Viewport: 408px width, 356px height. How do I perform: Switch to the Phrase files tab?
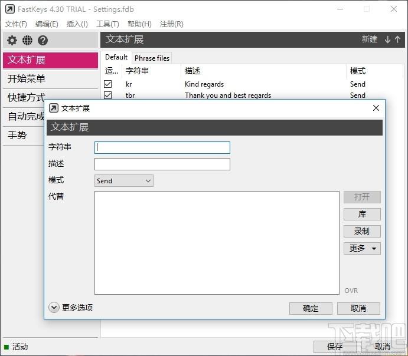[x=152, y=58]
